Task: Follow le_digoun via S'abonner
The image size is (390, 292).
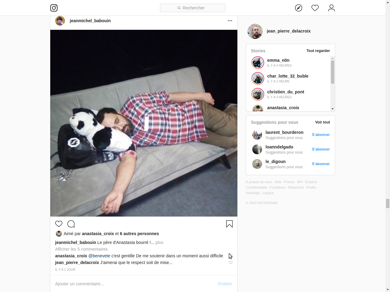Action: point(321,164)
